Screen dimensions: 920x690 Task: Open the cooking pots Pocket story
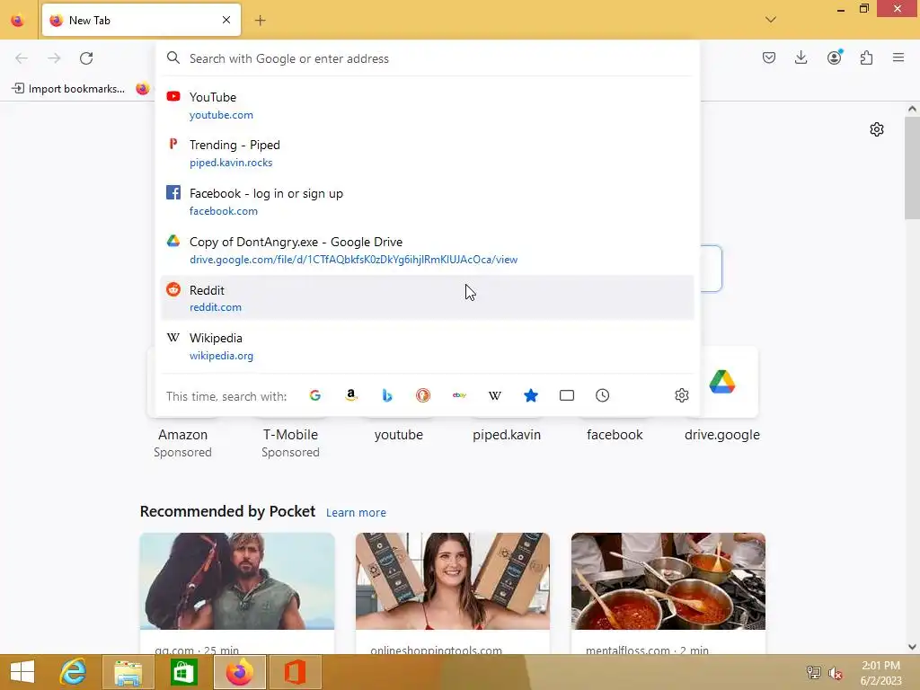pos(668,593)
